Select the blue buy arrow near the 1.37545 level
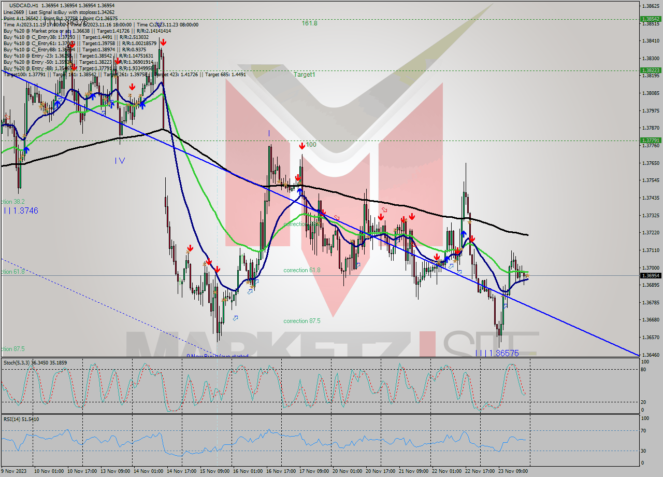The width and height of the screenshot is (663, 477). [x=300, y=190]
